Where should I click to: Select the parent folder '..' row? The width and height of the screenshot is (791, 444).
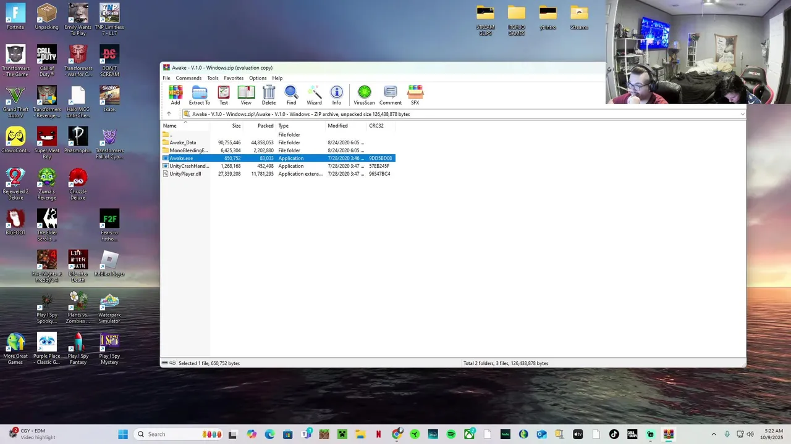(278, 134)
